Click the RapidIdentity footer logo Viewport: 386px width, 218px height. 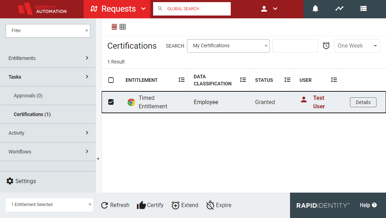pyautogui.click(x=323, y=205)
